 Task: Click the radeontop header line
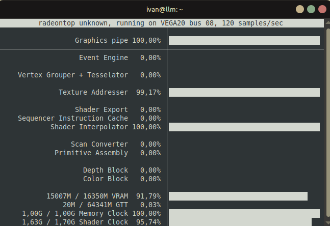(161, 23)
